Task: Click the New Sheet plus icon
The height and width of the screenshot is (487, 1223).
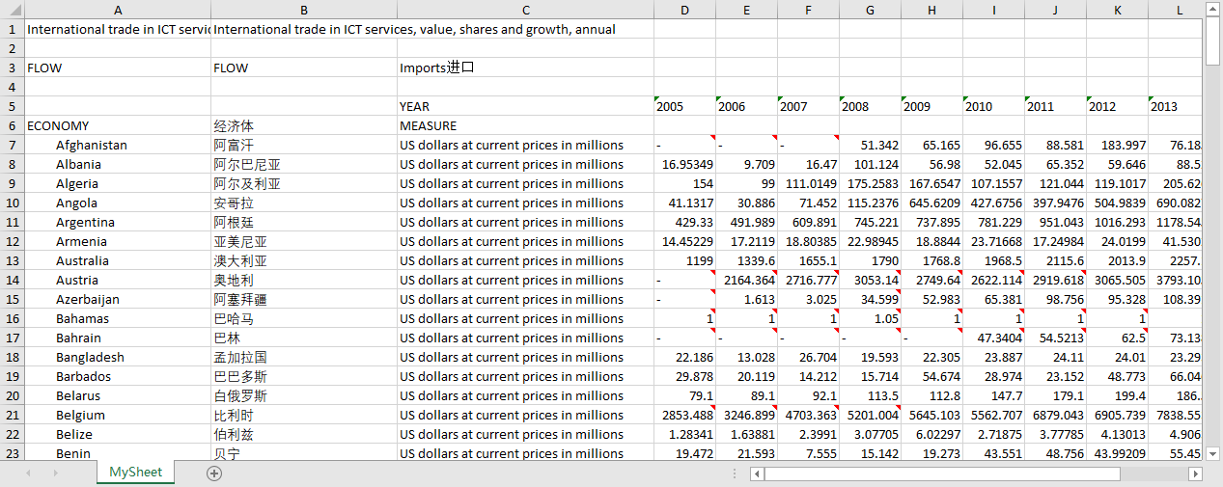Action: [214, 473]
